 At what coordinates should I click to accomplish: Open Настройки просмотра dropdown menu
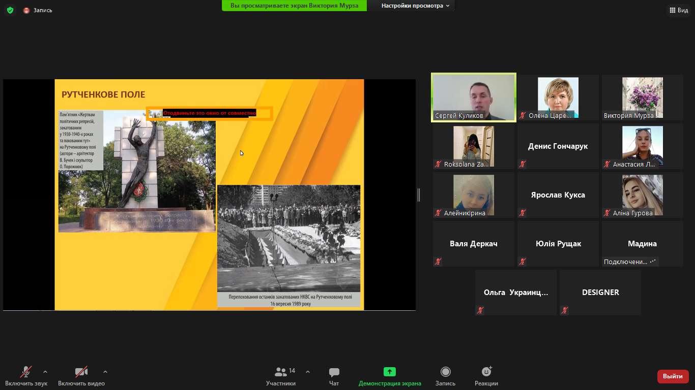point(415,6)
